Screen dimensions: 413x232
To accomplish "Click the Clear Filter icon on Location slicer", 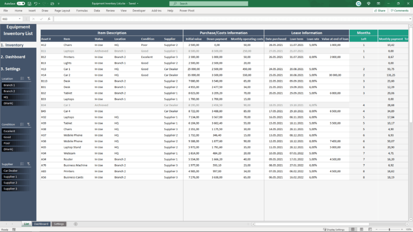I will tap(29, 78).
